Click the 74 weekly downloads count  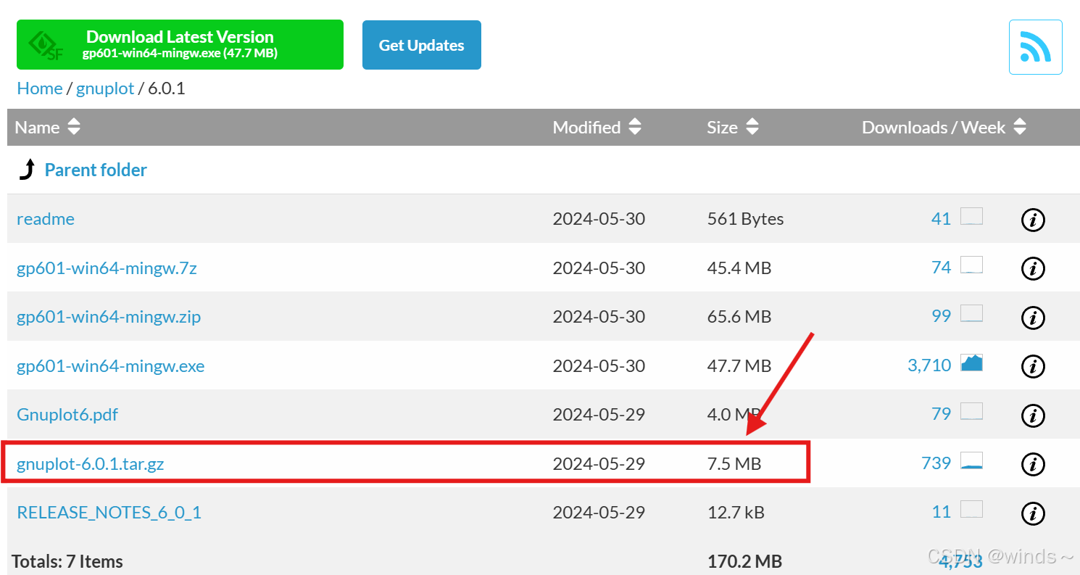[x=941, y=268]
